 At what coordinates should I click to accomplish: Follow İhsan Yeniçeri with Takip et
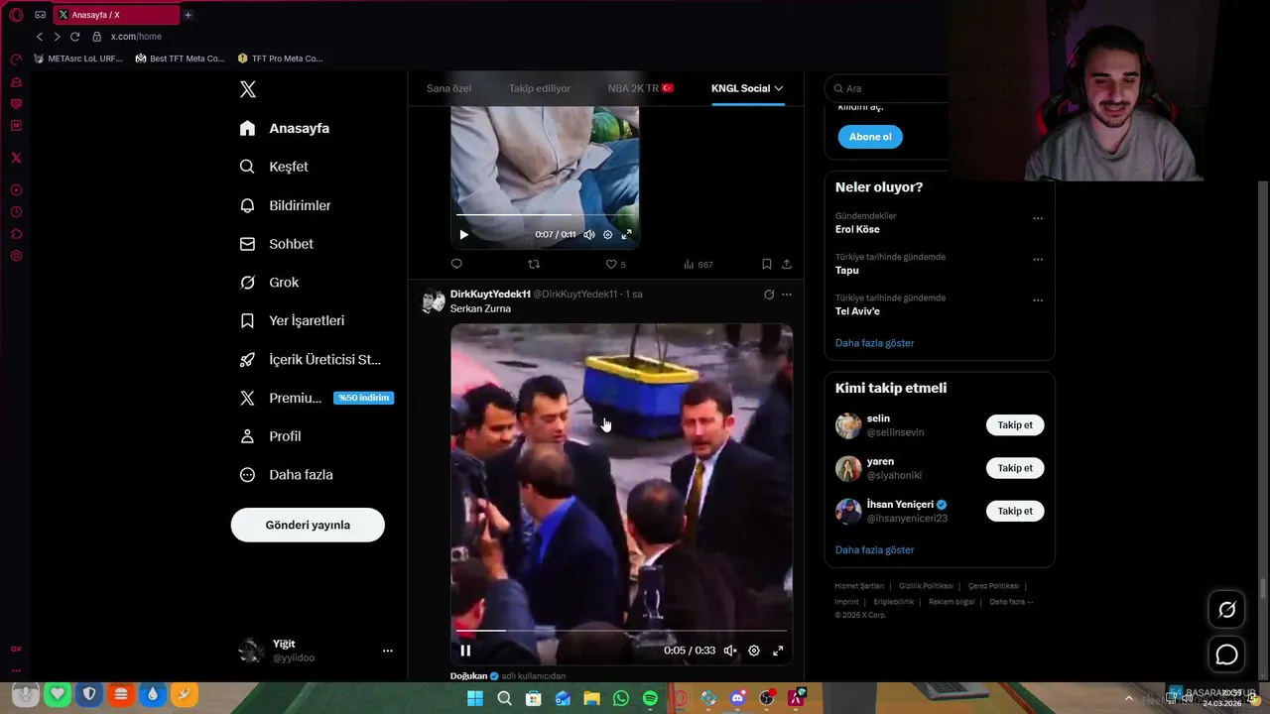pos(1015,511)
